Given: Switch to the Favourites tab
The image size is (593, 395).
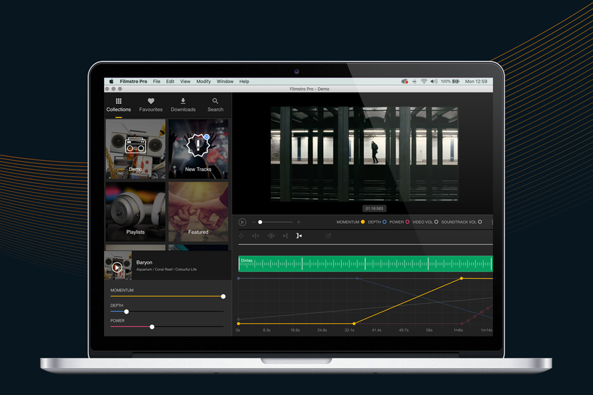Looking at the screenshot, I should click(x=151, y=104).
